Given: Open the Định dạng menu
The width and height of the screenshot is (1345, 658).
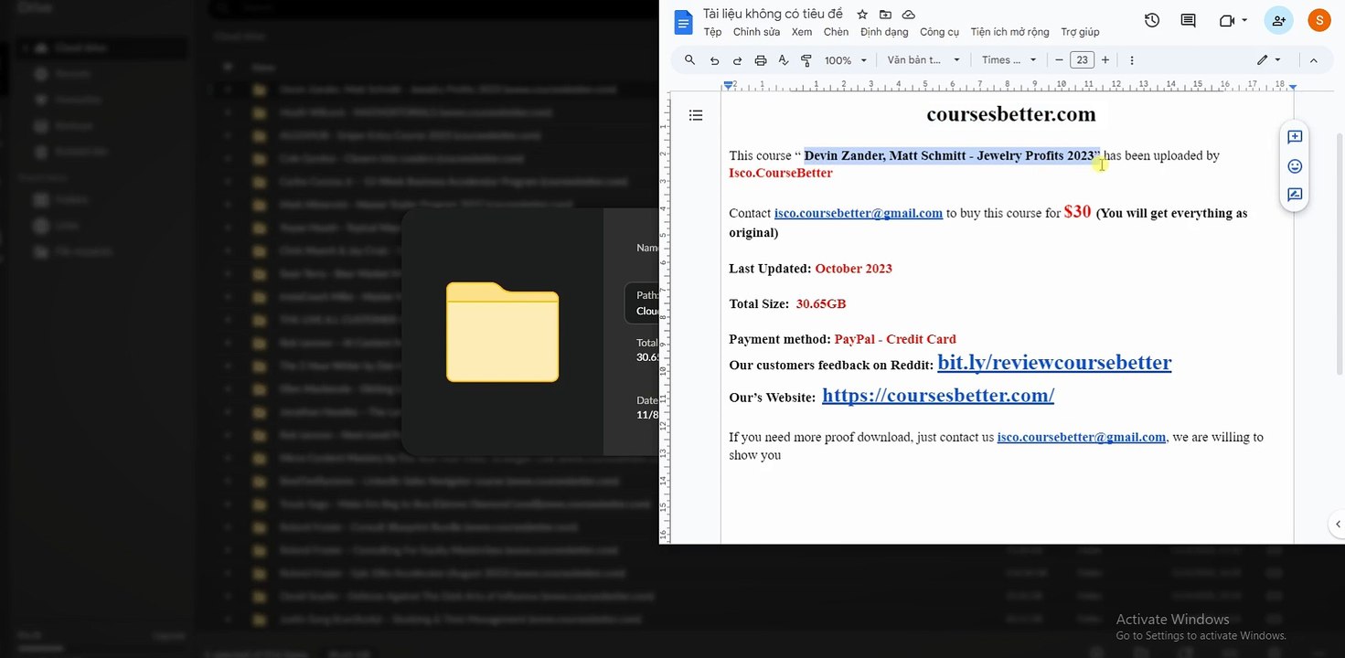Looking at the screenshot, I should coord(884,32).
